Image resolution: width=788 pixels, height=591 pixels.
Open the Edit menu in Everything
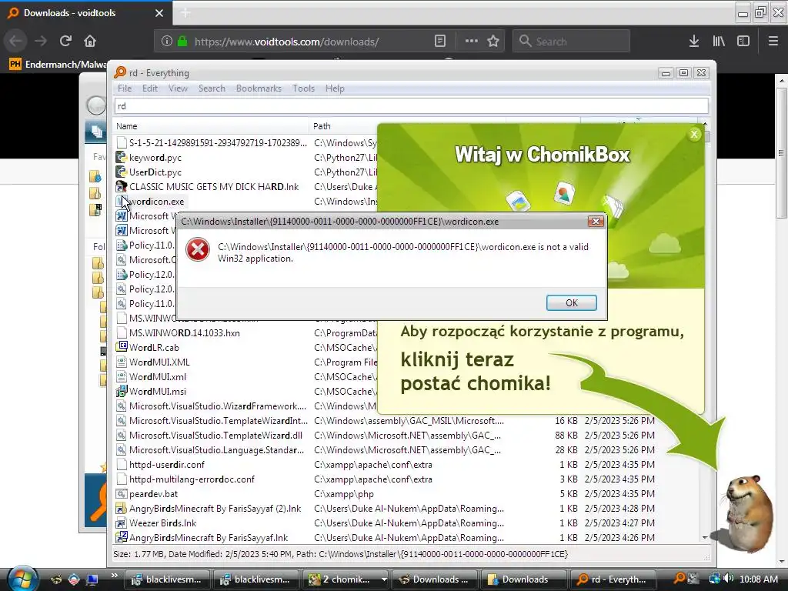(x=150, y=88)
